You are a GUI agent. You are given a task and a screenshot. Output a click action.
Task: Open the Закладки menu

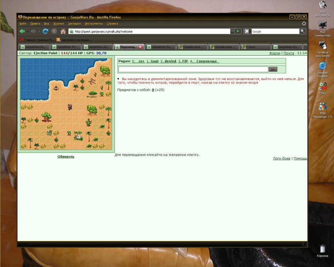pos(74,23)
